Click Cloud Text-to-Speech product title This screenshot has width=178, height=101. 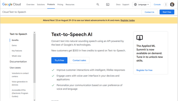coord(14,12)
